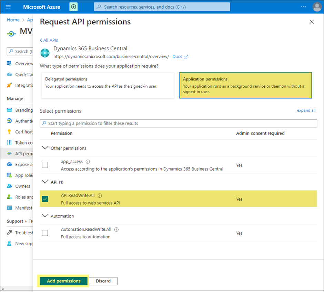324x292 pixels.
Task: Collapse the Automation group
Action: coord(45,216)
